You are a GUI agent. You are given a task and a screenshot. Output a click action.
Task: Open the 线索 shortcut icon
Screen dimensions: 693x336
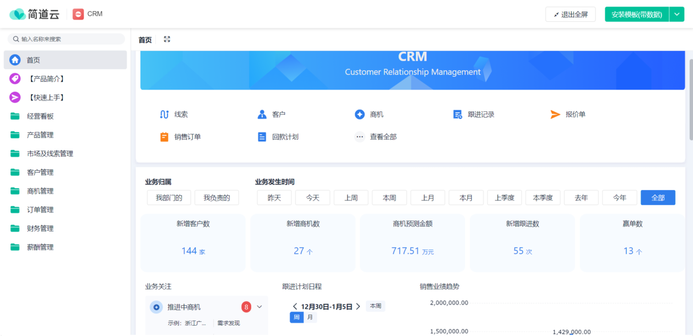pyautogui.click(x=164, y=114)
